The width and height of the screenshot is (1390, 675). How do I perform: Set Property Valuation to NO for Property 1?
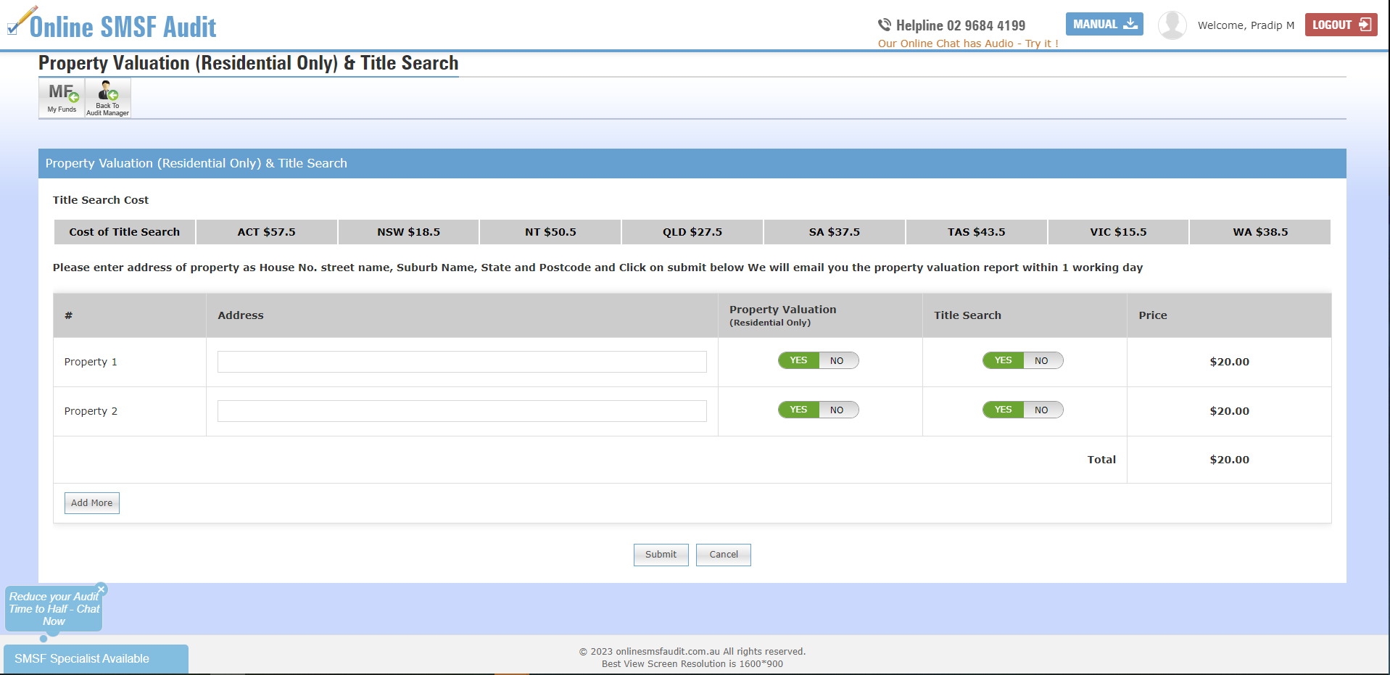(x=838, y=360)
